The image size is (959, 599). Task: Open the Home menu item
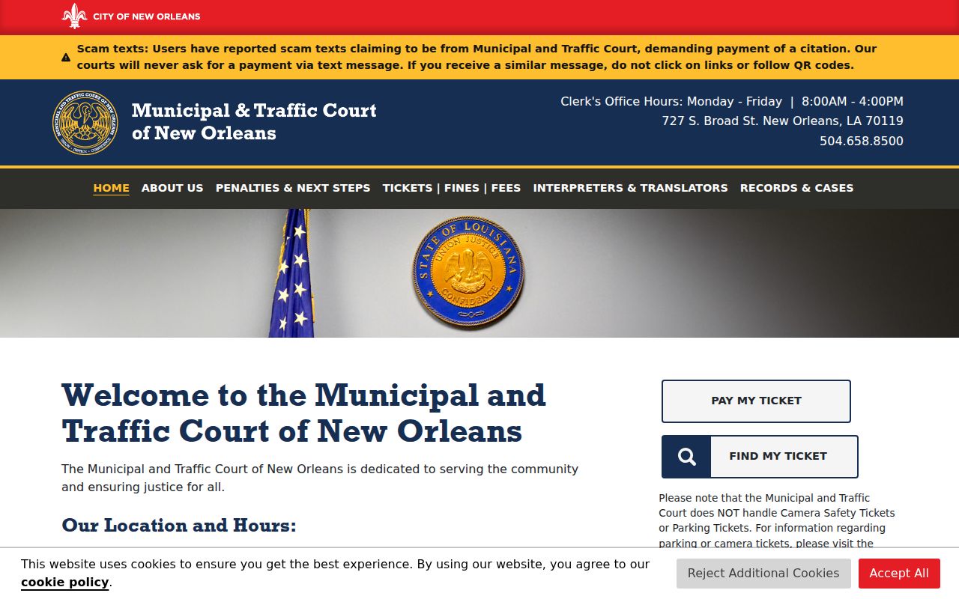(x=111, y=188)
